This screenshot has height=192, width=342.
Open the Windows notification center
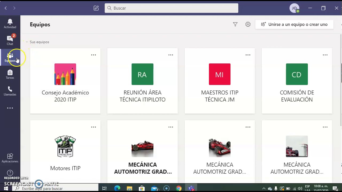[x=335, y=189]
